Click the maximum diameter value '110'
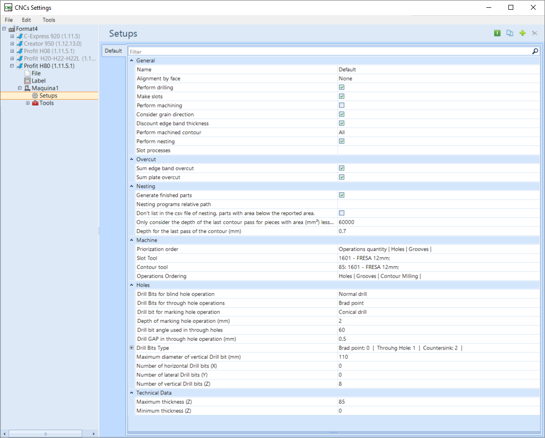Viewport: 545px width, 438px height. click(x=343, y=357)
